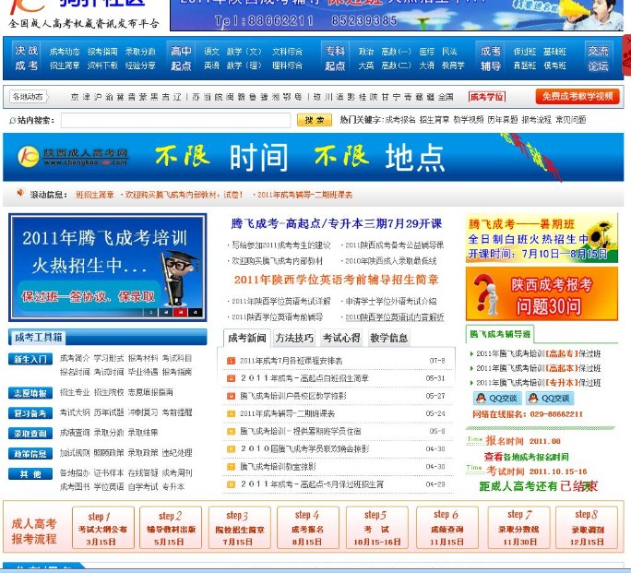Click the 陕西成人高考网 logo in blue banner
The height and width of the screenshot is (573, 631).
point(73,157)
